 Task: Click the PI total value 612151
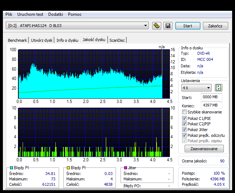pos(49,184)
